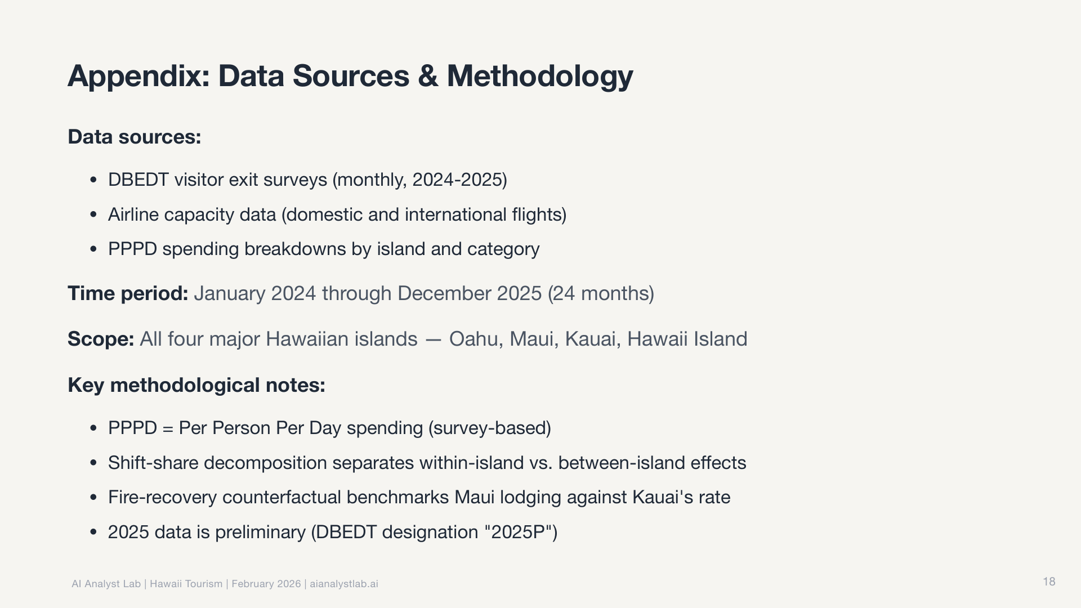The height and width of the screenshot is (608, 1081).
Task: Click the 'PPPD = Per Person Per Day' bullet
Action: (x=329, y=428)
